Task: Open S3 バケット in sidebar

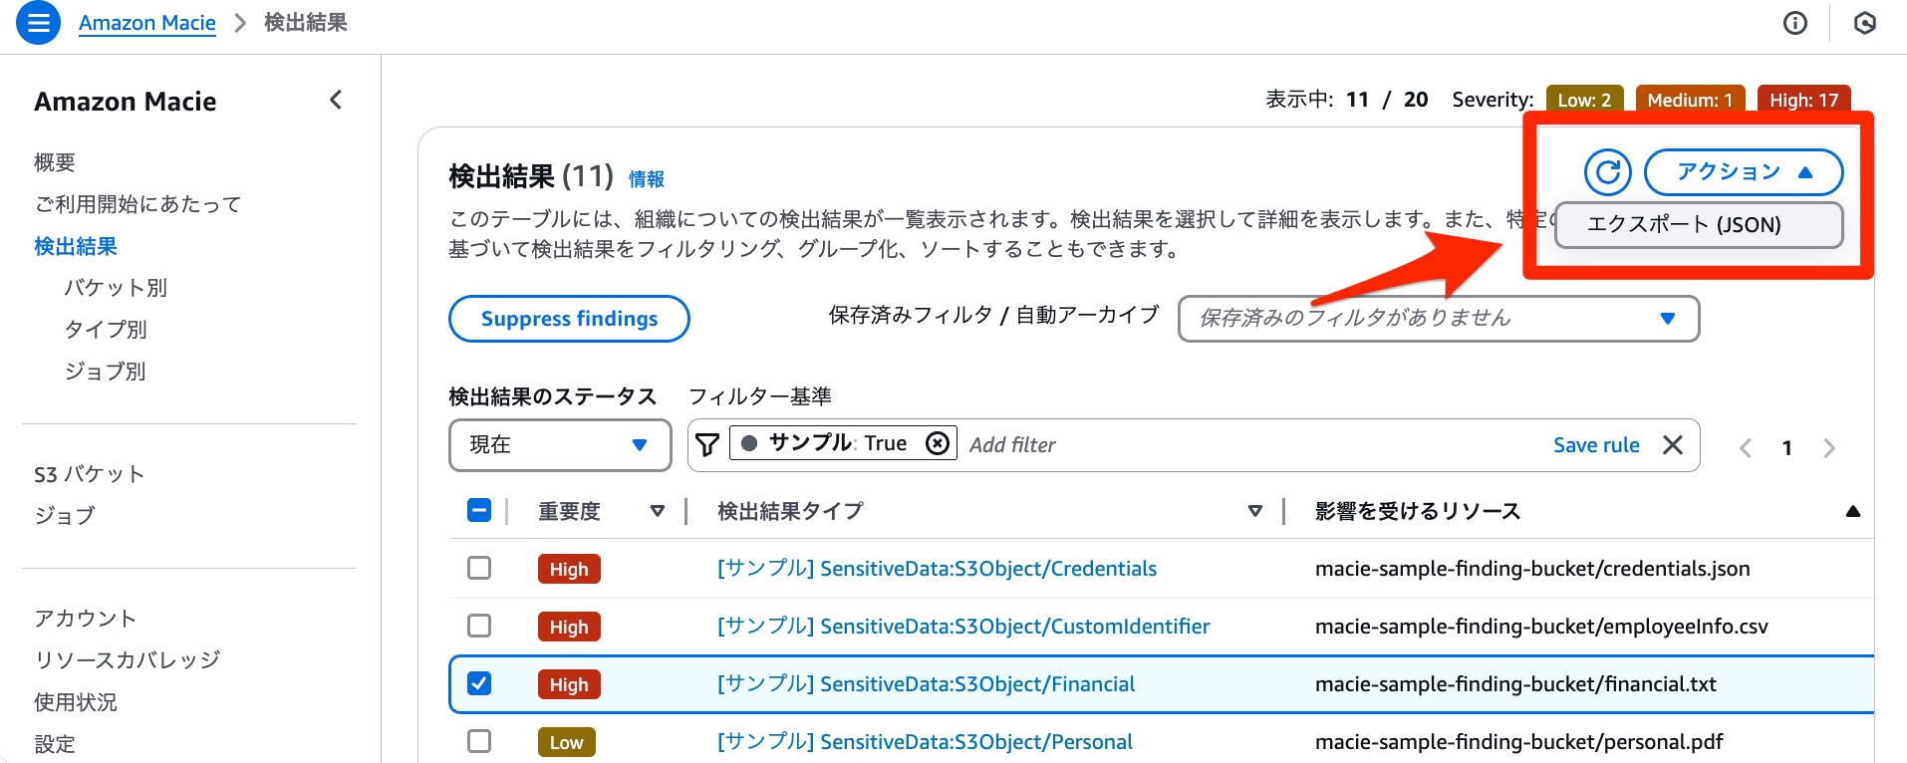Action: point(90,474)
